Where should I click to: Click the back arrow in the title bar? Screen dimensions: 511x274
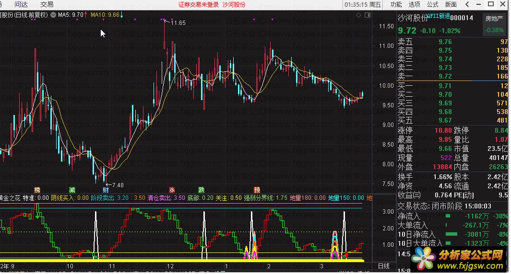(x=467, y=4)
